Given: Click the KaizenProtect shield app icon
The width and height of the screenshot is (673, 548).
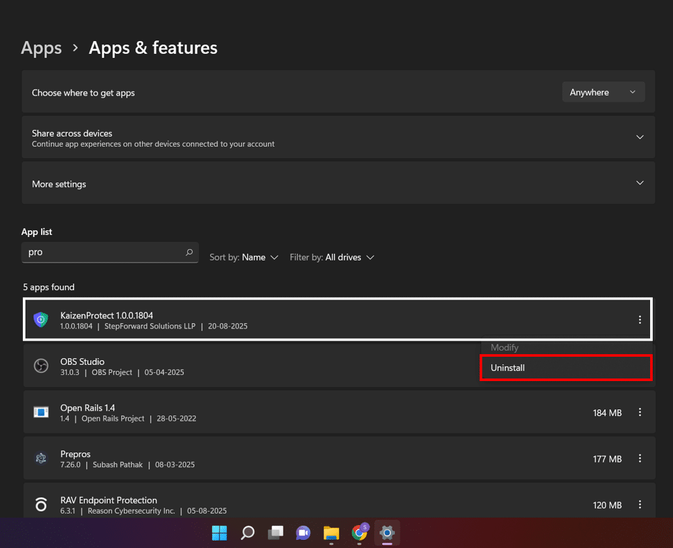Looking at the screenshot, I should pos(41,320).
